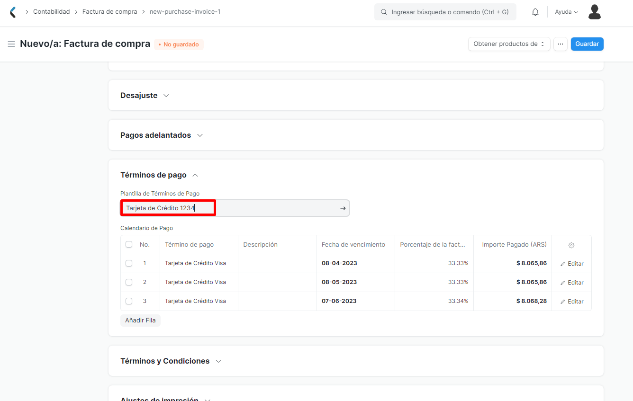The height and width of the screenshot is (401, 633).
Task: Focus the search or command bar
Action: 445,12
